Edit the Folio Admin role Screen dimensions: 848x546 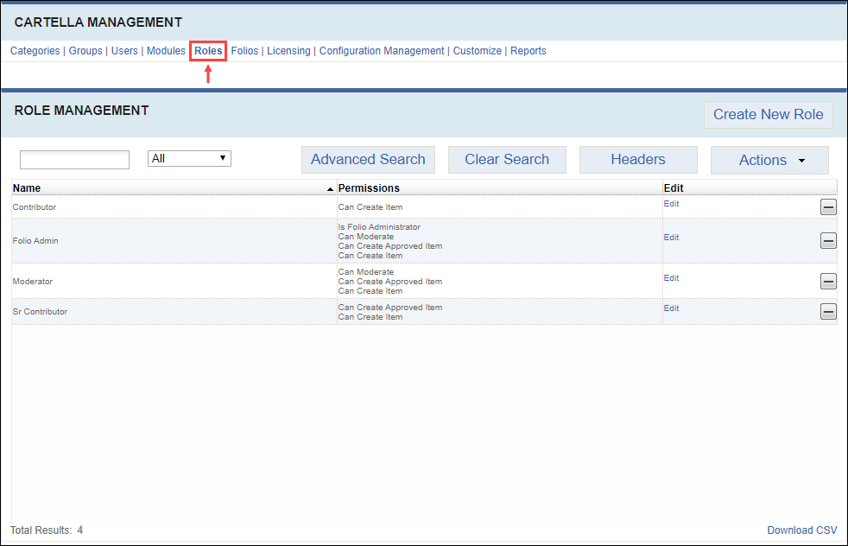tap(671, 238)
